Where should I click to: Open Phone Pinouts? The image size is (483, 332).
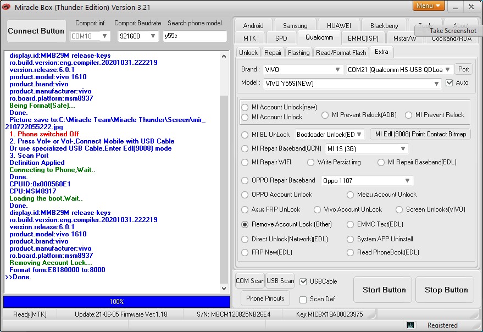point(265,298)
